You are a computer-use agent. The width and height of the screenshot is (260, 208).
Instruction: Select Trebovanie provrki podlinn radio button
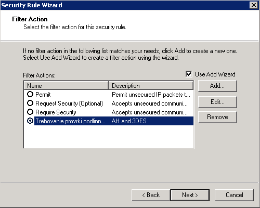tap(30, 121)
